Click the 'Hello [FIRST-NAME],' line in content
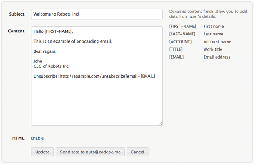Screen dimensions: 254x164 tap(53, 31)
